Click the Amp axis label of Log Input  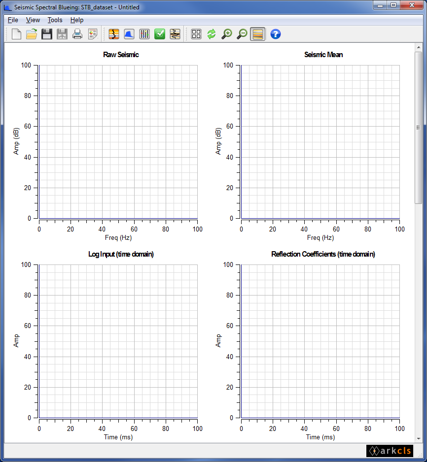pos(16,341)
